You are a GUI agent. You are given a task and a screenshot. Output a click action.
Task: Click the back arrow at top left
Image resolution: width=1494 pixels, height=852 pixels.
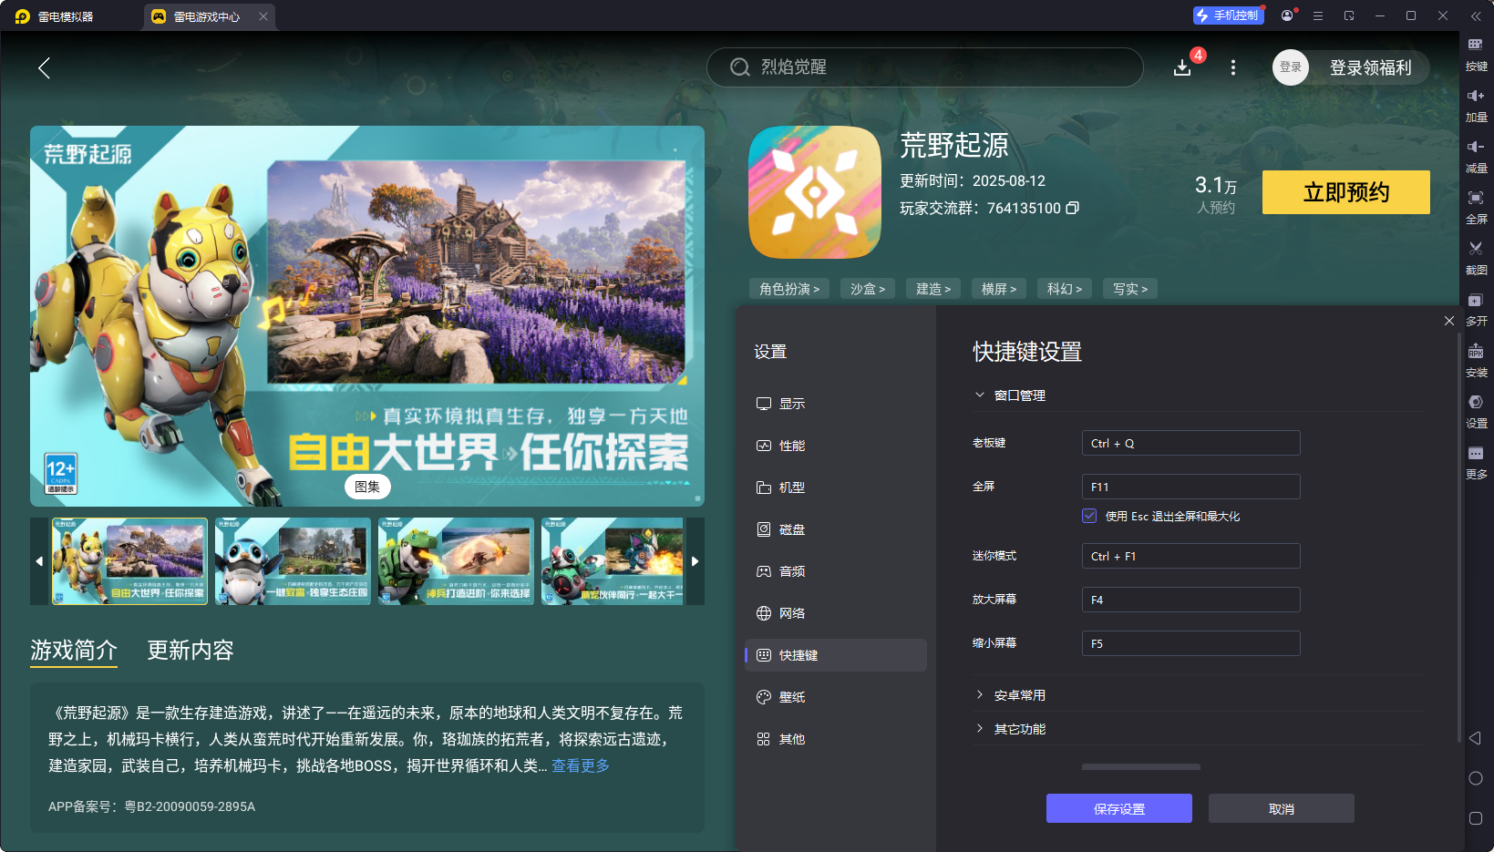tap(44, 67)
